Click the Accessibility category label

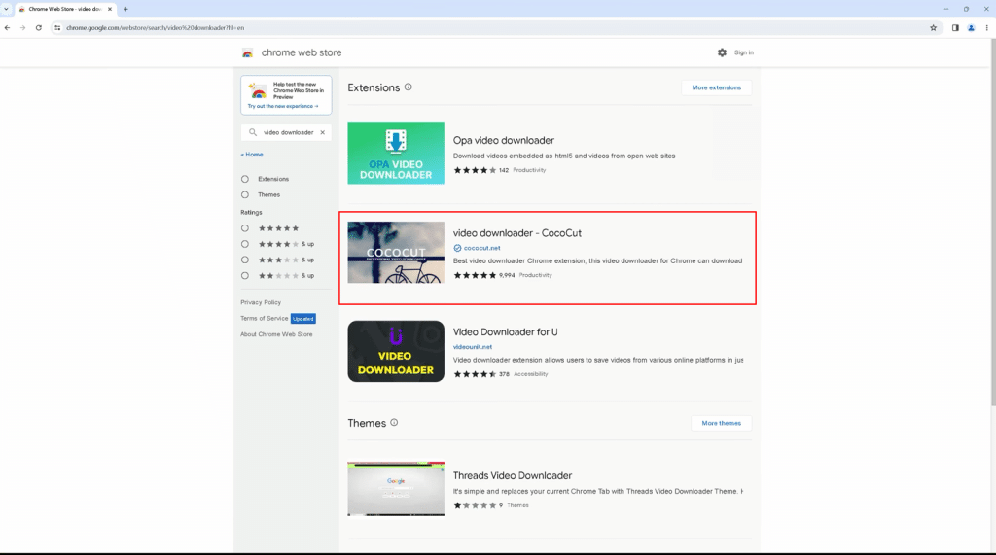tap(530, 374)
